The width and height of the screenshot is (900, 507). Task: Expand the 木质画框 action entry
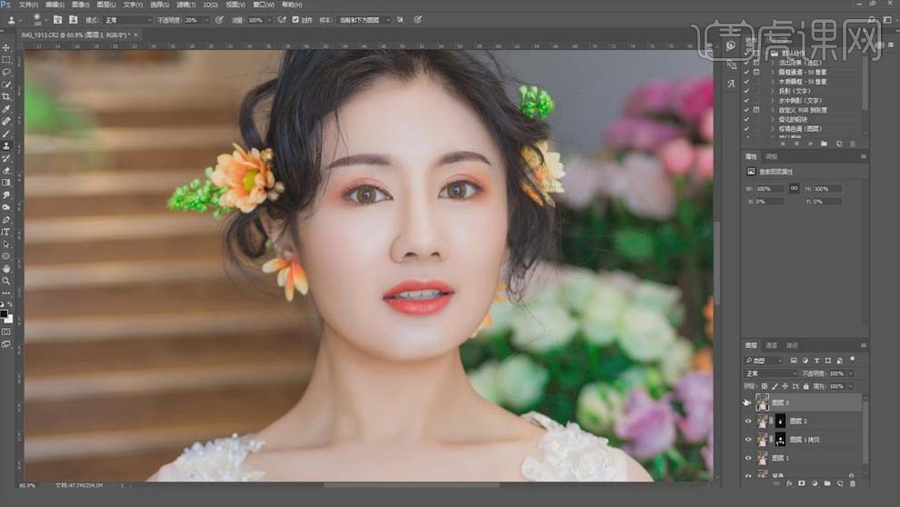[772, 82]
